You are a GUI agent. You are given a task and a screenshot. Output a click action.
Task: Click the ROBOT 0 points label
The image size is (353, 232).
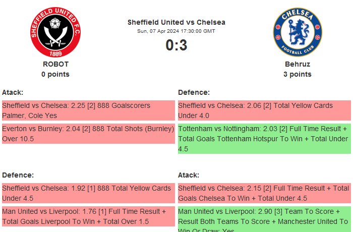(x=55, y=74)
